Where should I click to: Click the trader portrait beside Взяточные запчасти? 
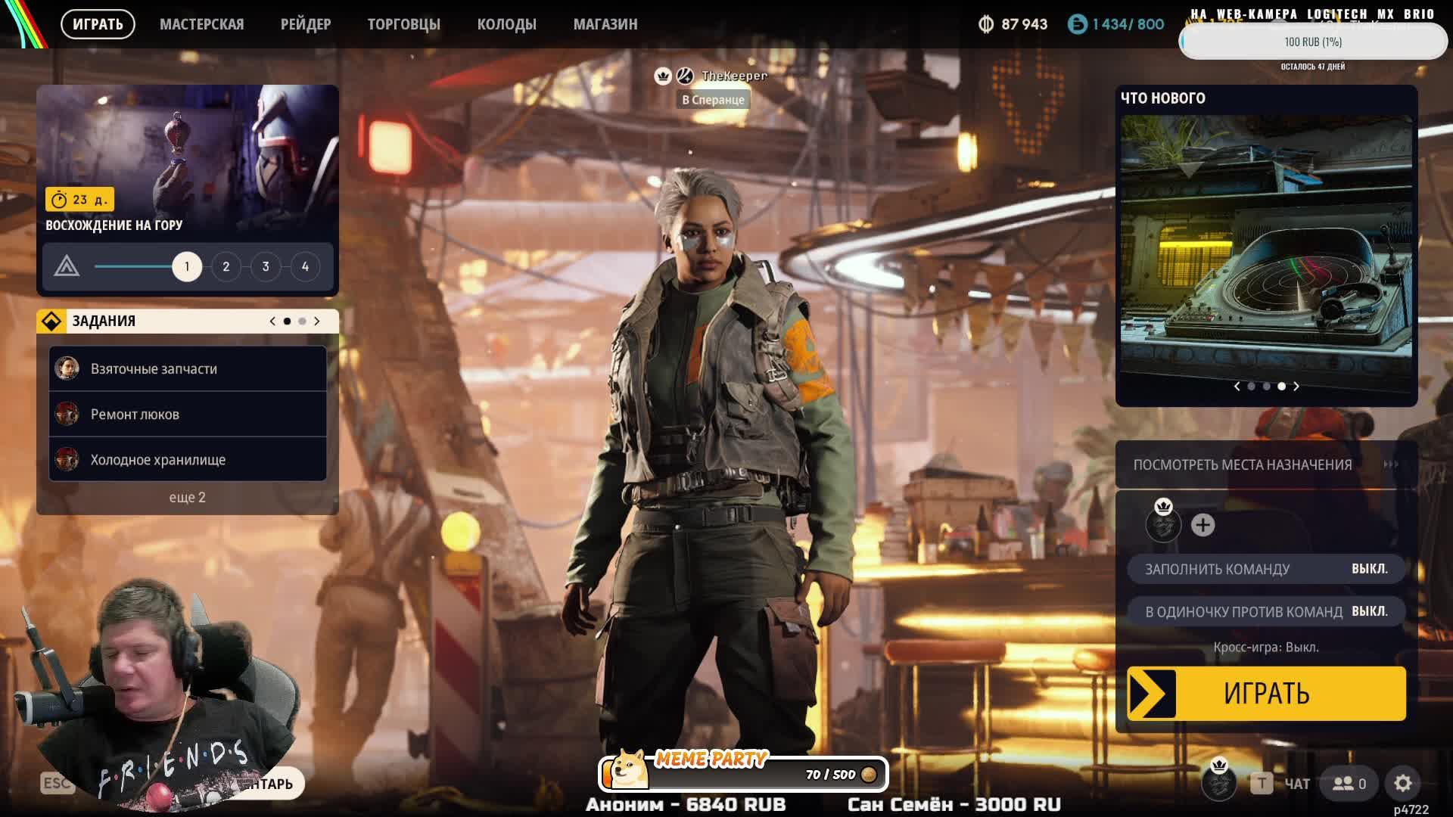pyautogui.click(x=67, y=368)
